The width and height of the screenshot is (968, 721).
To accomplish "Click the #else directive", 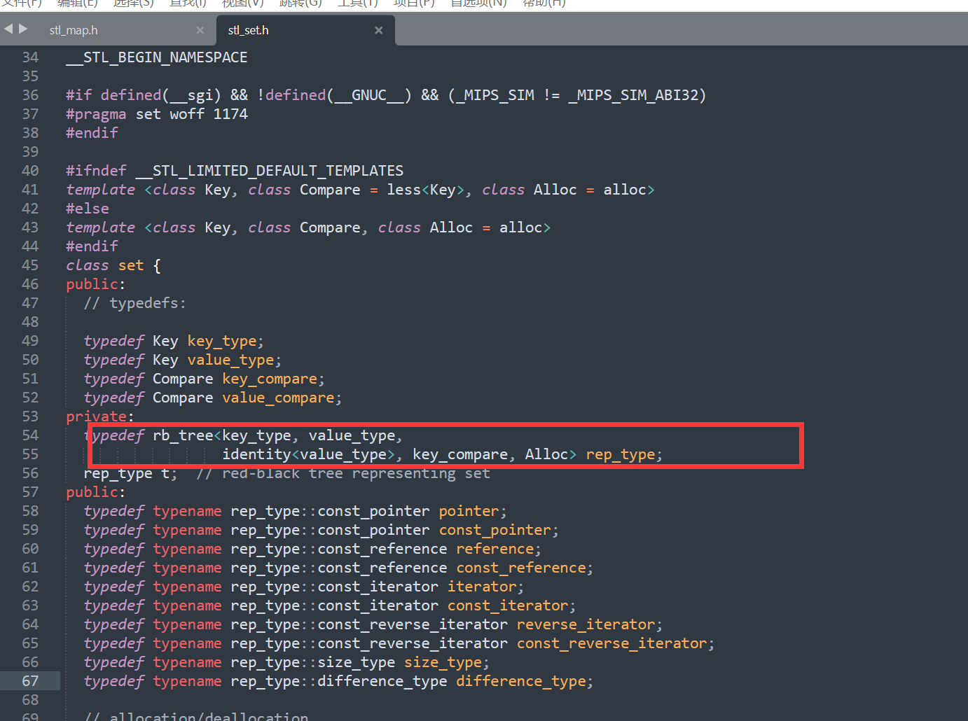I will tap(88, 209).
